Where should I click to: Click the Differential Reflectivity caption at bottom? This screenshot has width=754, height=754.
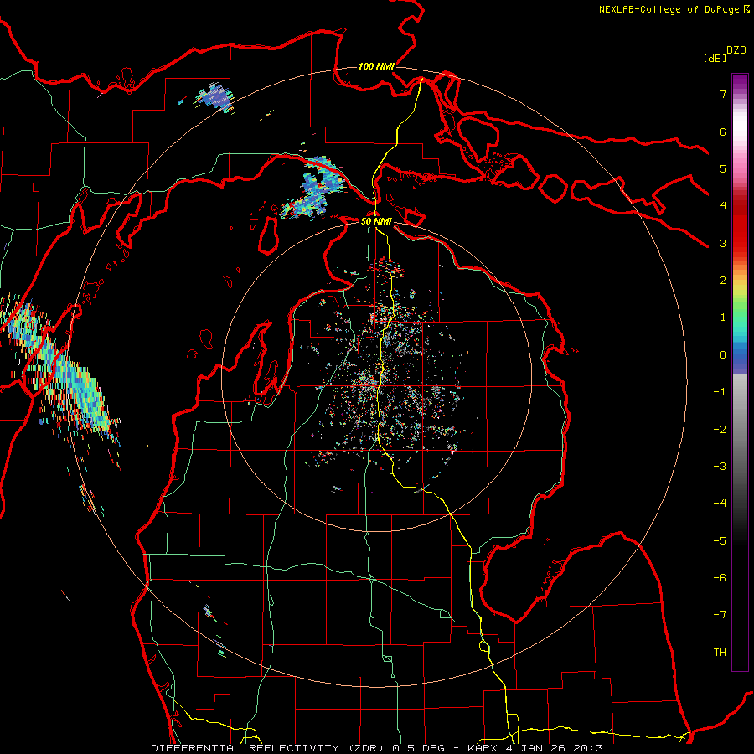(x=380, y=748)
